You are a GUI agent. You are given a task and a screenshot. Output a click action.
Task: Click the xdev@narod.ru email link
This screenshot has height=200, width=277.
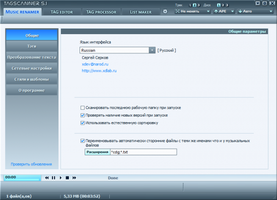click(x=95, y=64)
